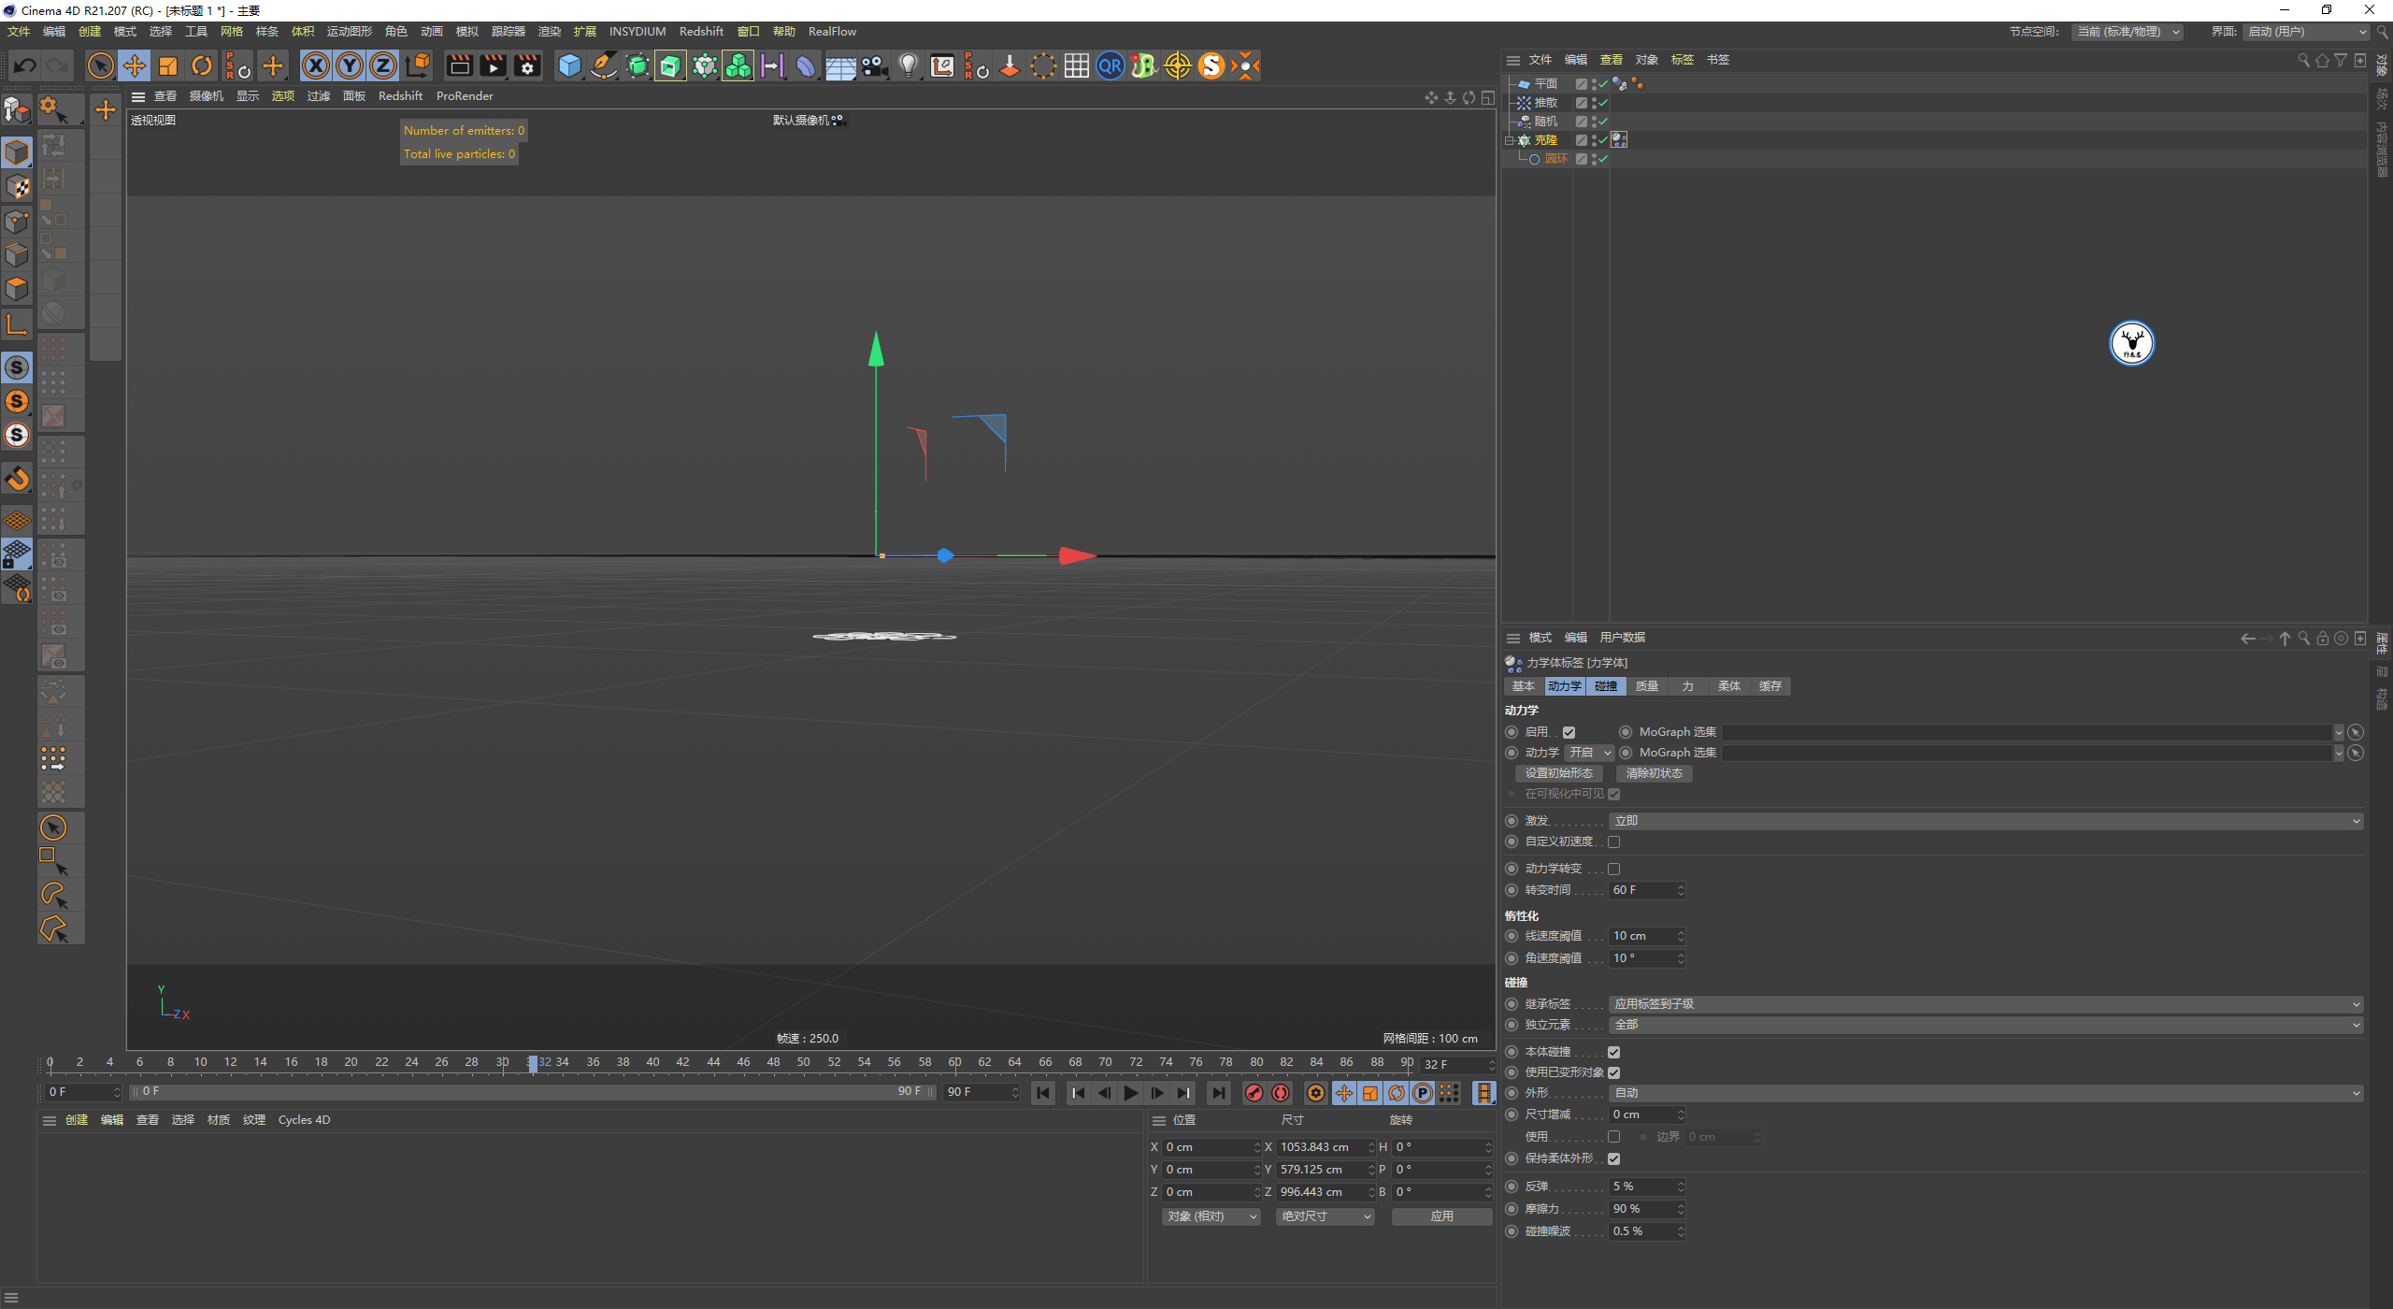The width and height of the screenshot is (2393, 1309).
Task: Click the Light bulb icon
Action: point(908,65)
